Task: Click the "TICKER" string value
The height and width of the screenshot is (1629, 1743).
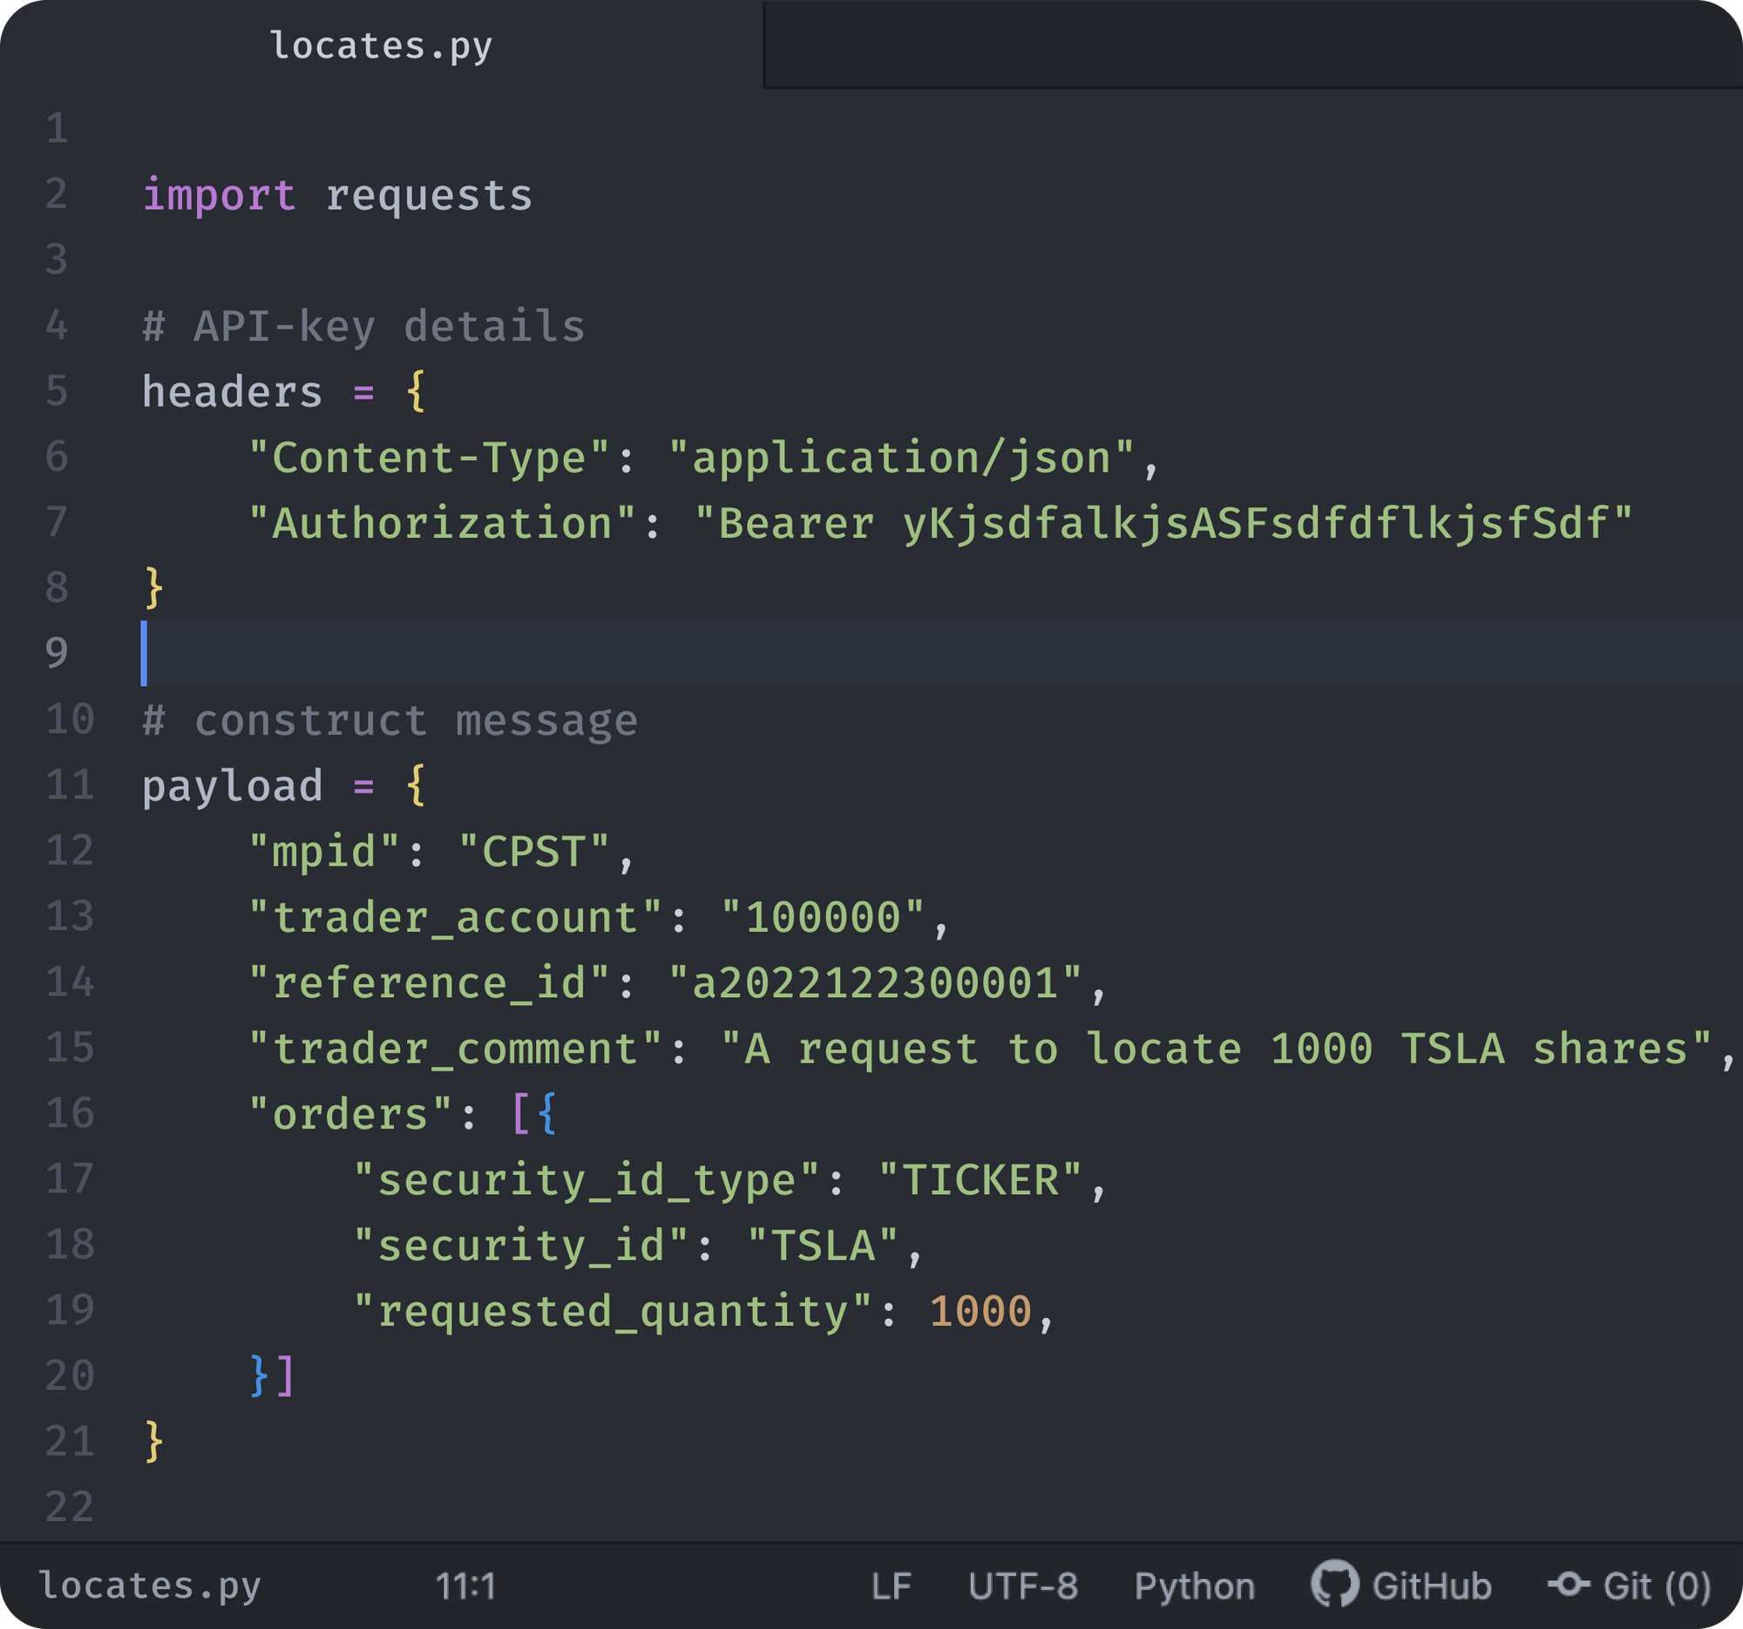Action: [980, 1180]
